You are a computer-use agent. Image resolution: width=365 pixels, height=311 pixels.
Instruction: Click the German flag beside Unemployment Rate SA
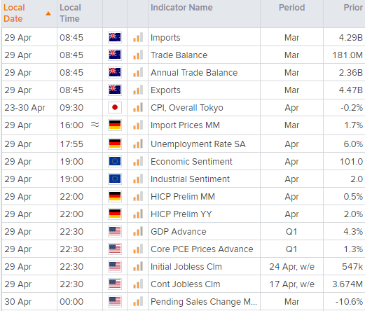click(x=115, y=144)
